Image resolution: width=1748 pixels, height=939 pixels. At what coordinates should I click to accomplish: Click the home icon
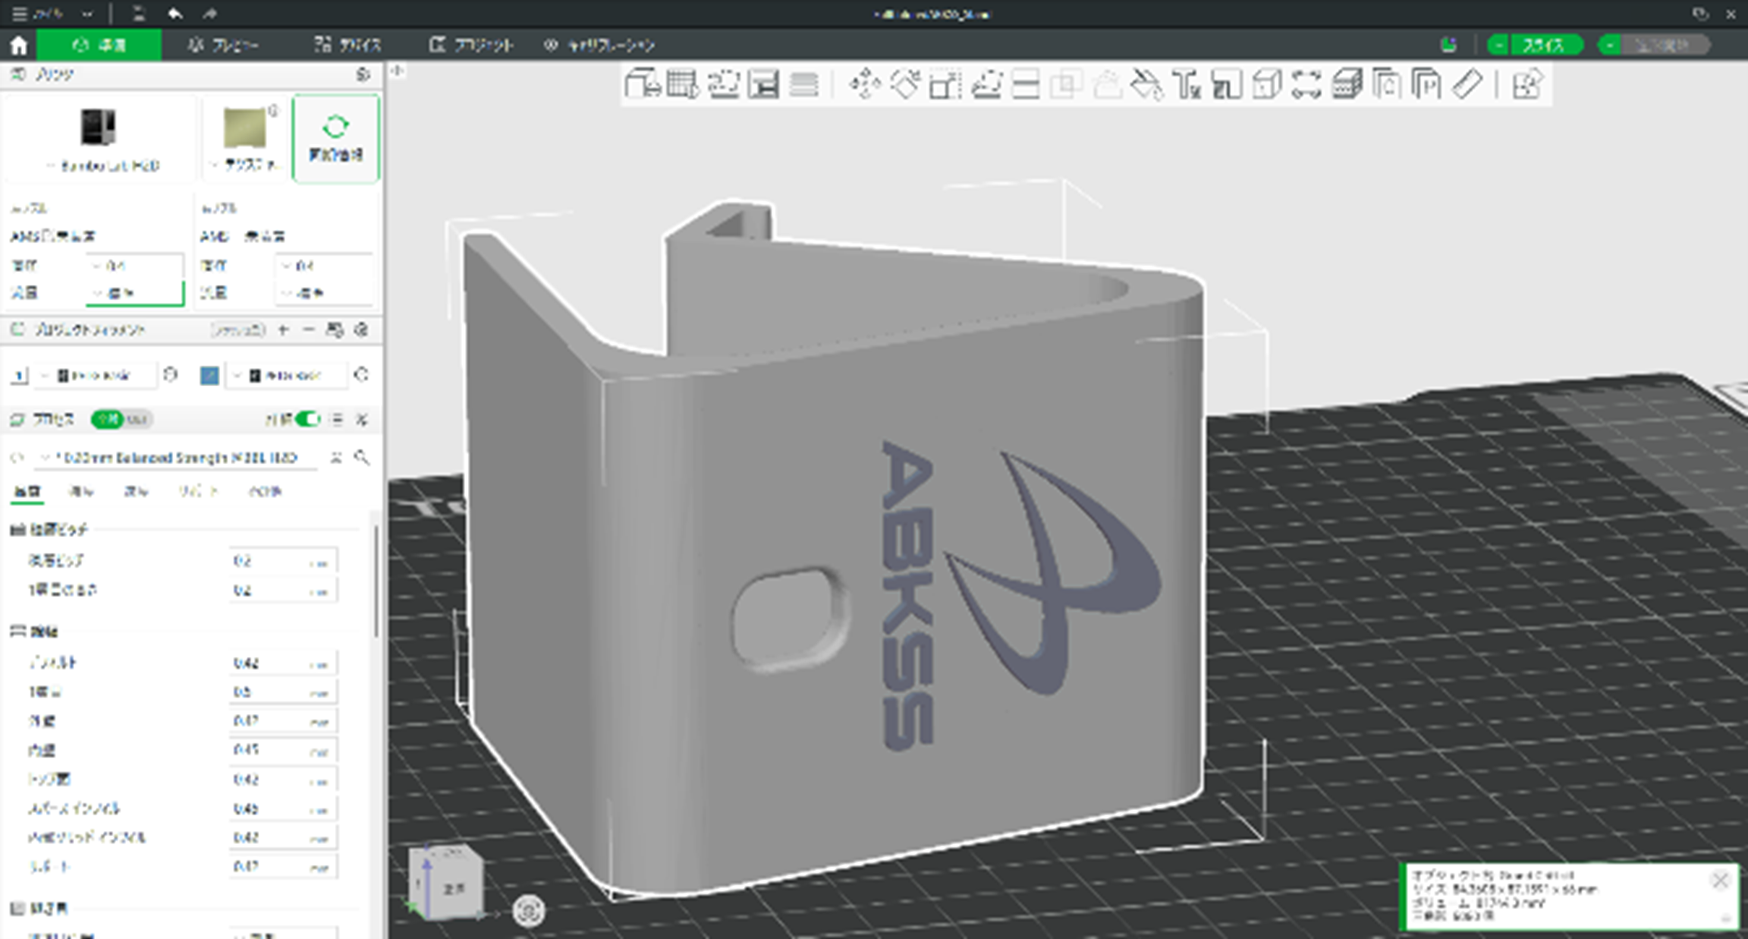coord(18,45)
